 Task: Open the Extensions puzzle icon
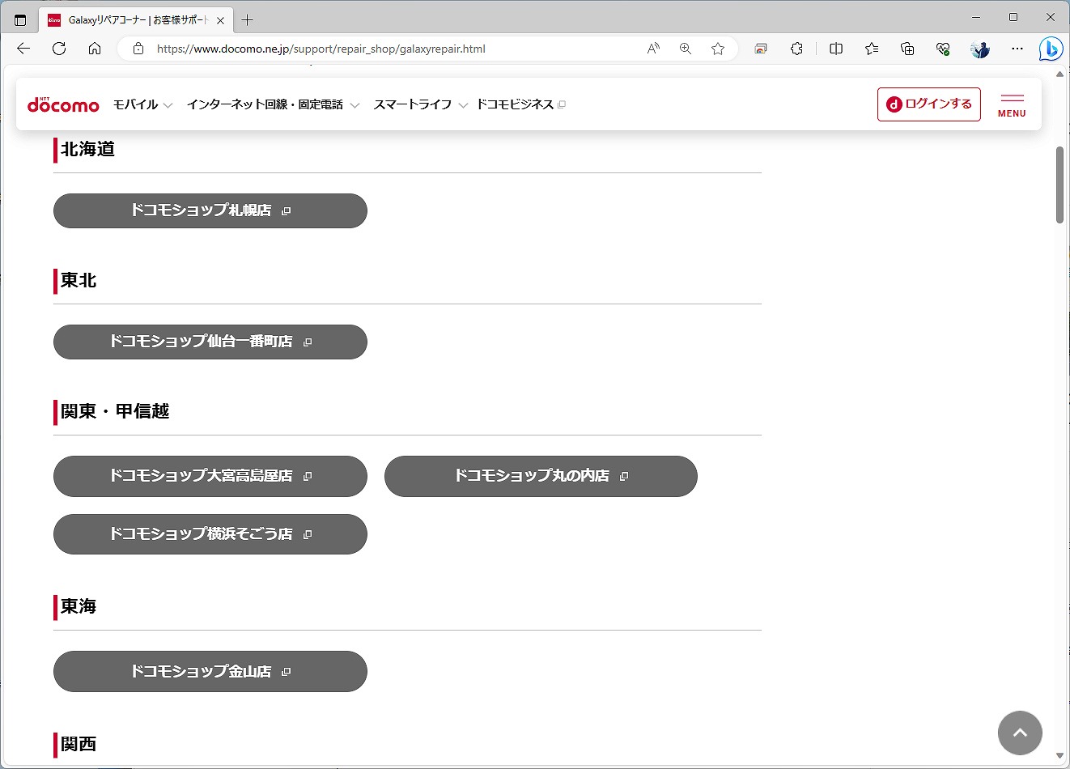tap(796, 49)
